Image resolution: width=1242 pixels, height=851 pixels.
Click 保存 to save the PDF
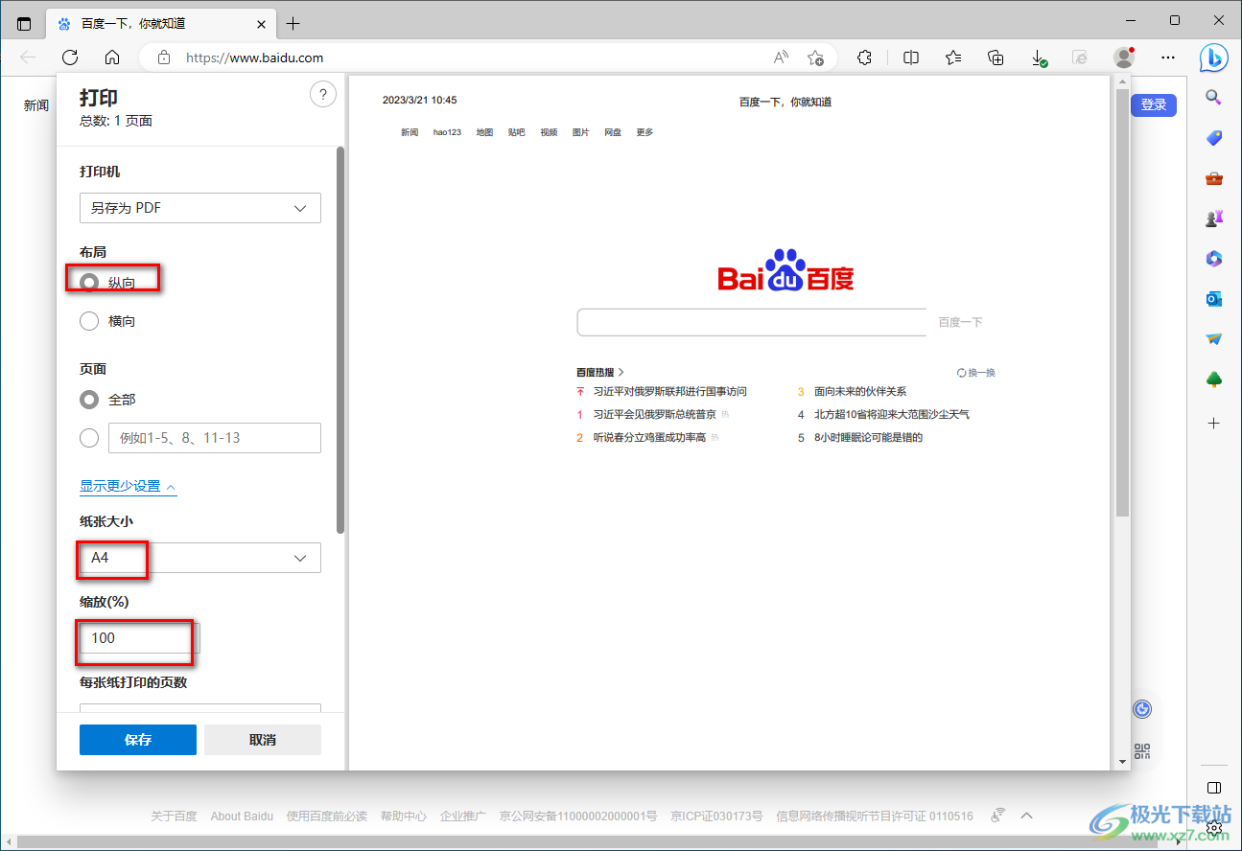[138, 740]
